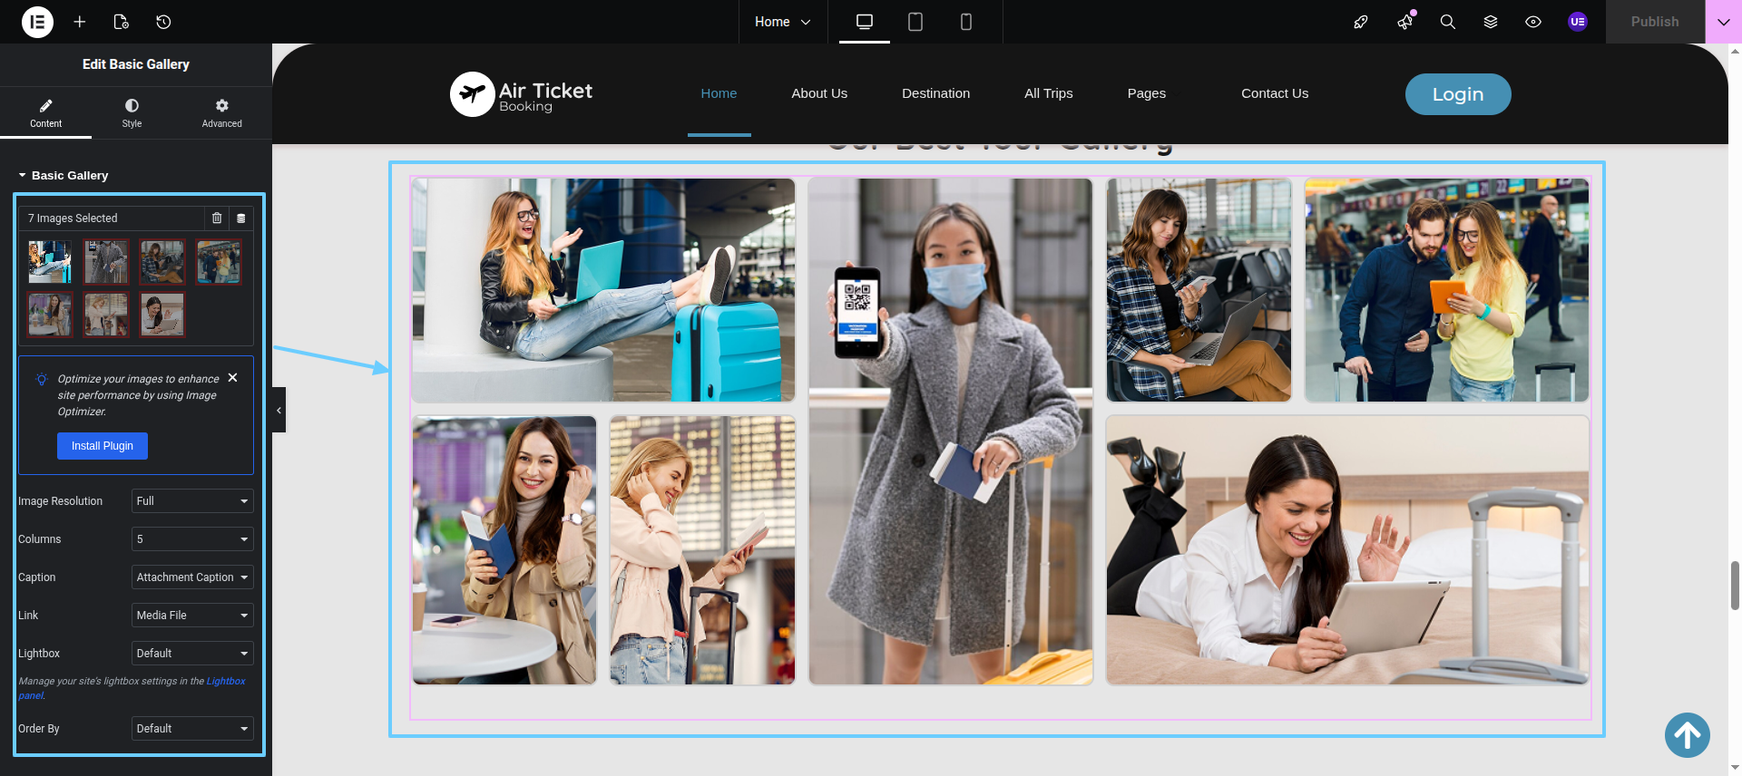The height and width of the screenshot is (776, 1742).
Task: Click the Login button in header
Action: click(x=1457, y=94)
